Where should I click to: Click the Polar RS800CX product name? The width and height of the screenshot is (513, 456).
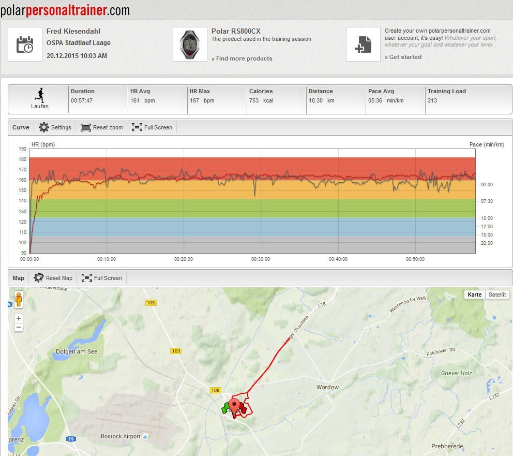(236, 31)
